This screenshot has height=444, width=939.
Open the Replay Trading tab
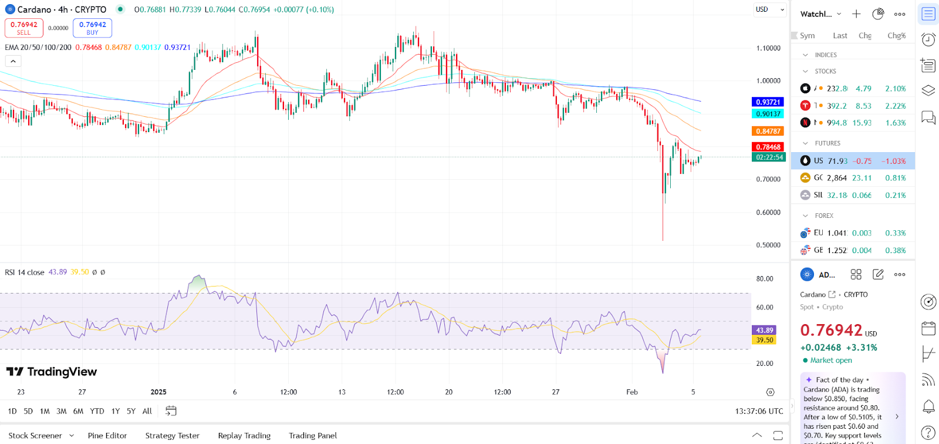pos(244,436)
